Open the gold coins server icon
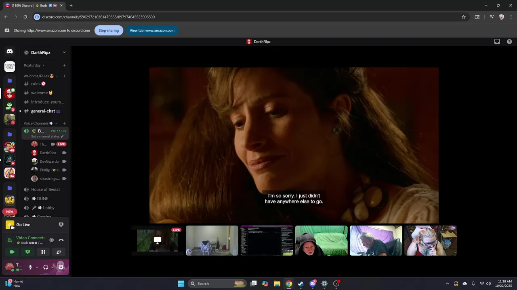Image resolution: width=517 pixels, height=290 pixels. pos(10,200)
